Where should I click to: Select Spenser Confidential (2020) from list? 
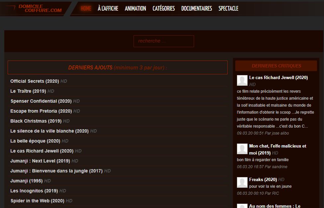tap(41, 101)
